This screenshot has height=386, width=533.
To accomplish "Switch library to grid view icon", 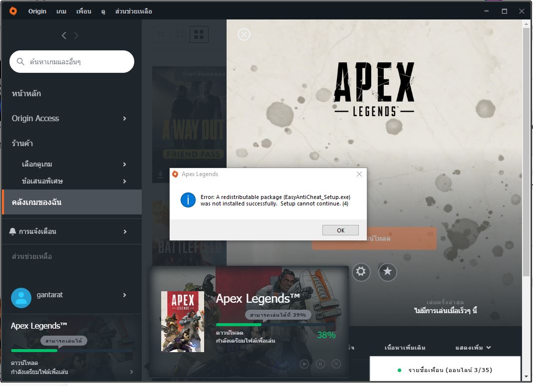I will coord(199,34).
